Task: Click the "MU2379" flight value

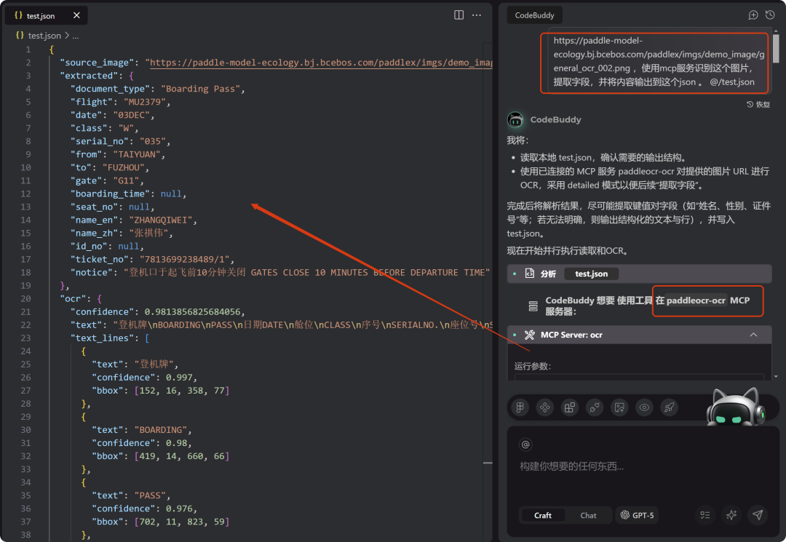Action: pos(144,102)
